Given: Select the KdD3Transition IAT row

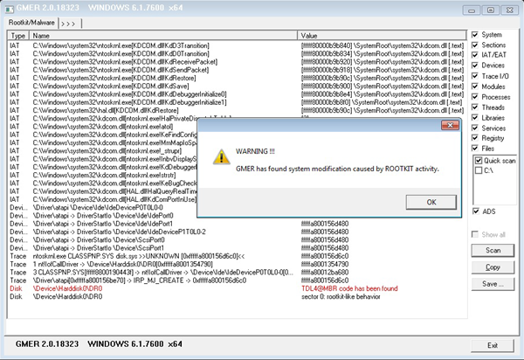Looking at the screenshot, I should [x=237, y=45].
